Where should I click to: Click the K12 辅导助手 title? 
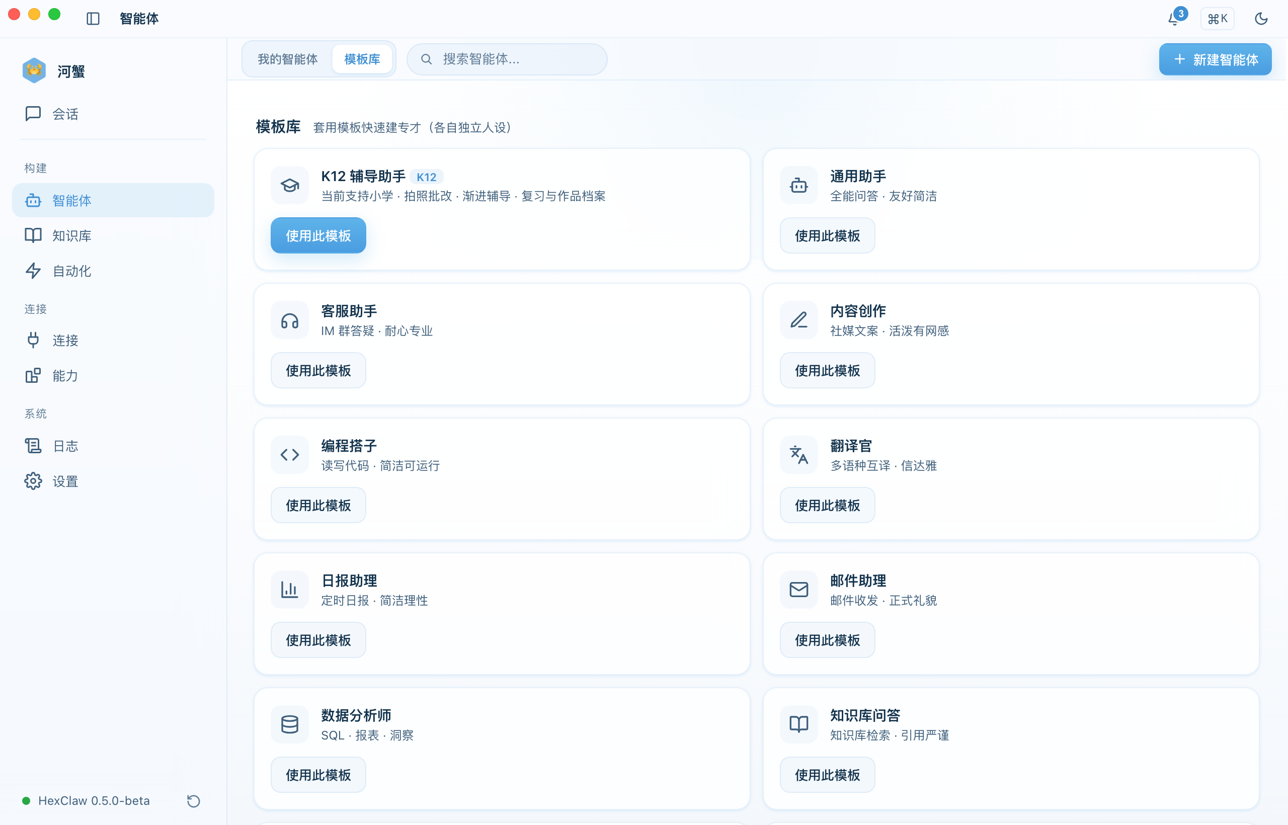[363, 176]
